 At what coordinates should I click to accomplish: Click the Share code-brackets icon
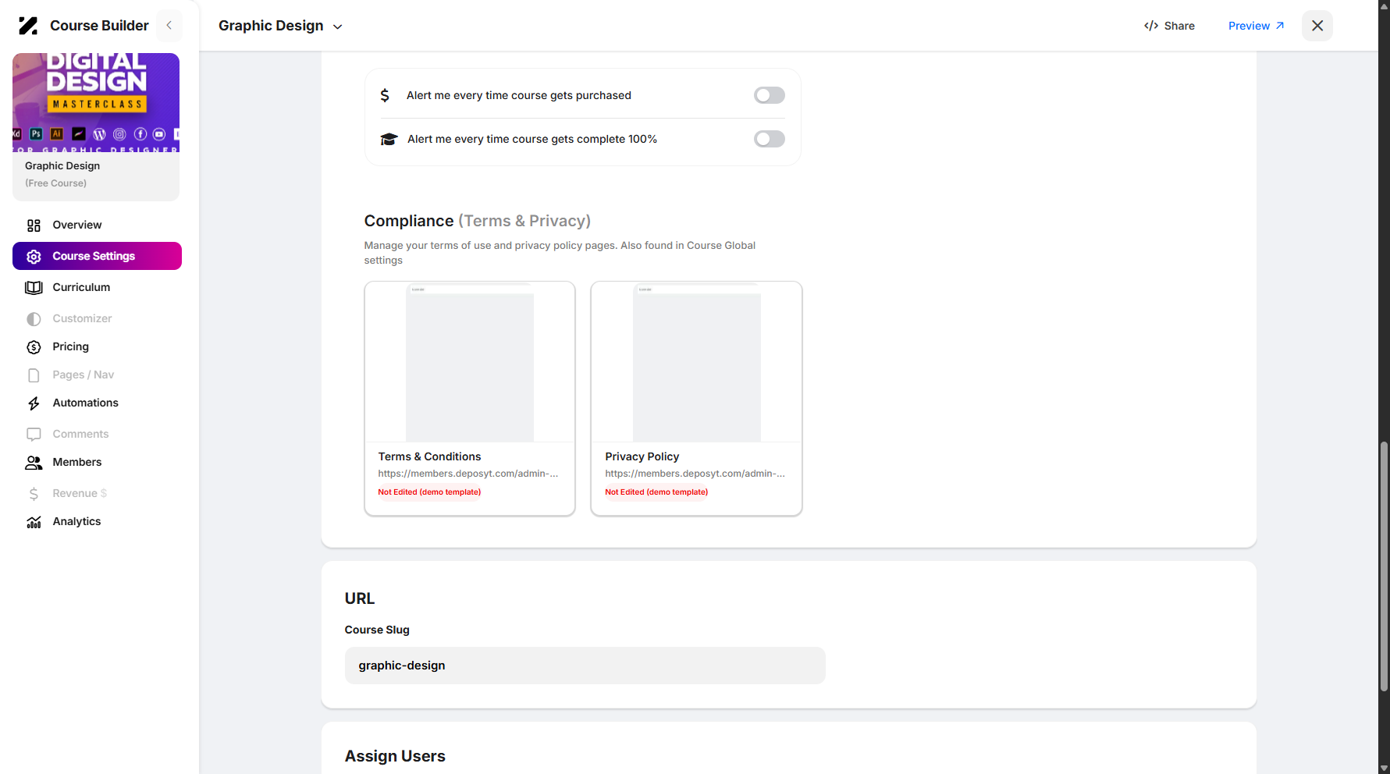(1151, 26)
